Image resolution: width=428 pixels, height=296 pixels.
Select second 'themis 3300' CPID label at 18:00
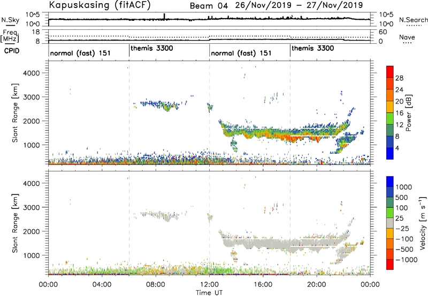313,48
